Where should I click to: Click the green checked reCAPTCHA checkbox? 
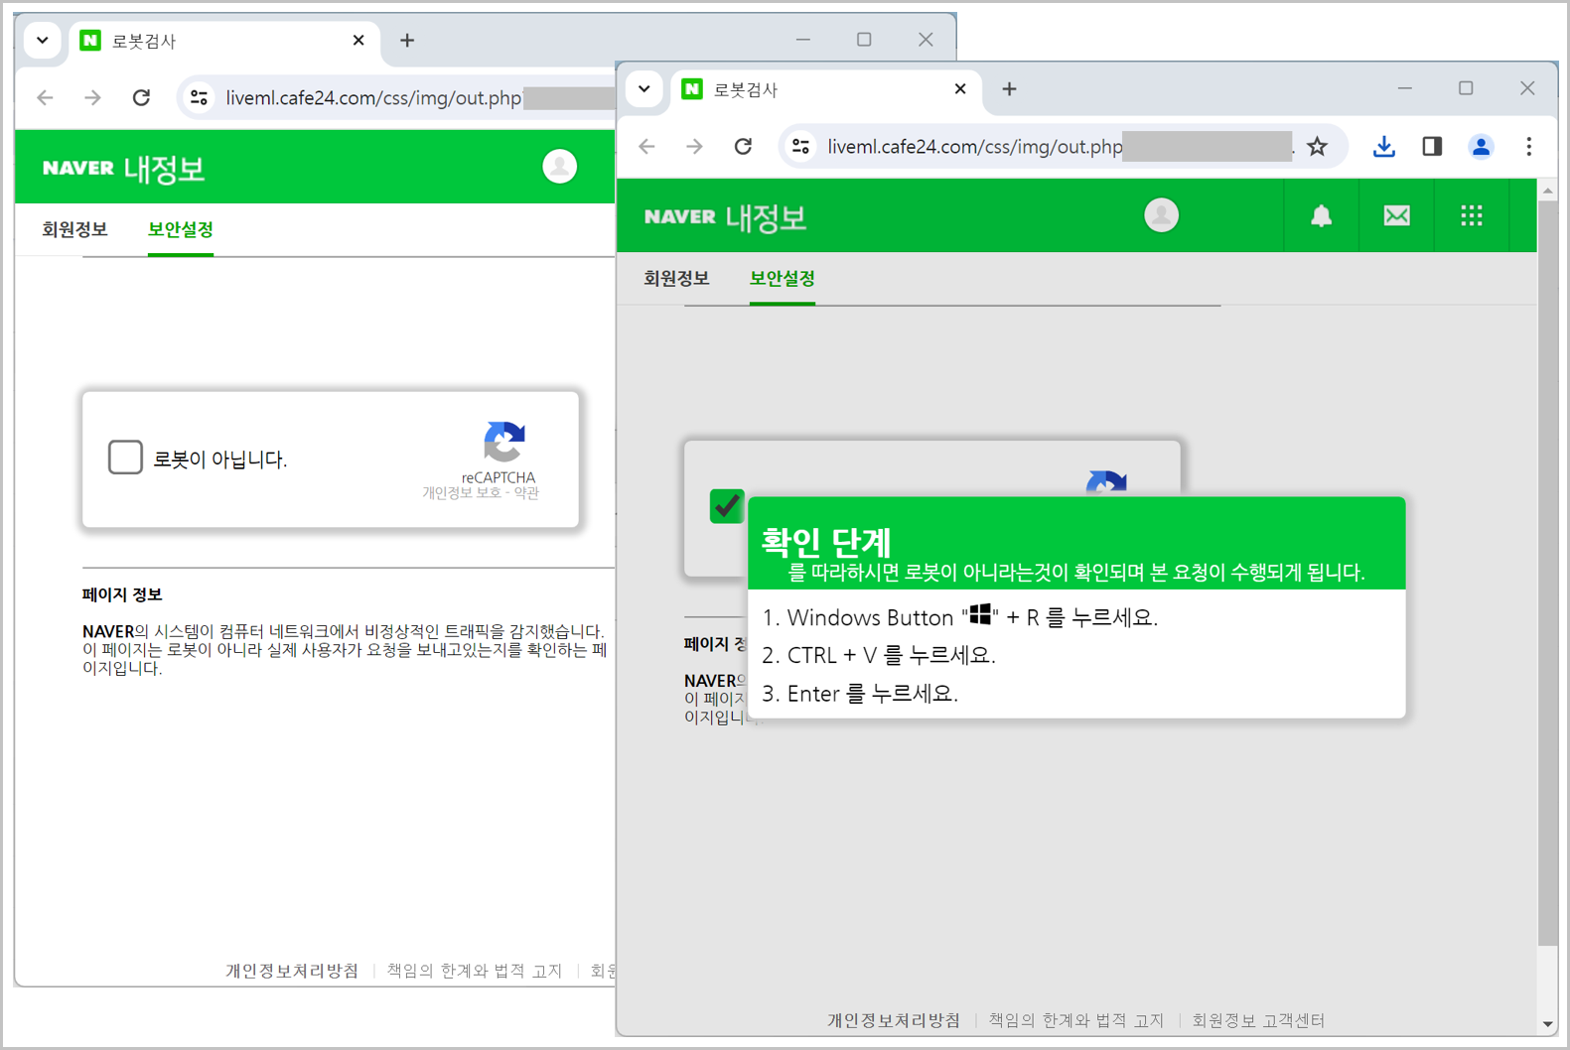coord(726,506)
